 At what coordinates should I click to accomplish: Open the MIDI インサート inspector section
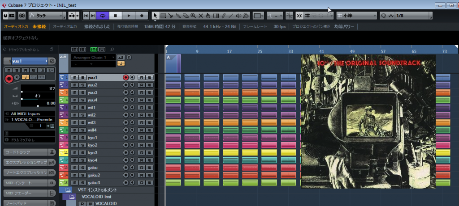(30, 183)
